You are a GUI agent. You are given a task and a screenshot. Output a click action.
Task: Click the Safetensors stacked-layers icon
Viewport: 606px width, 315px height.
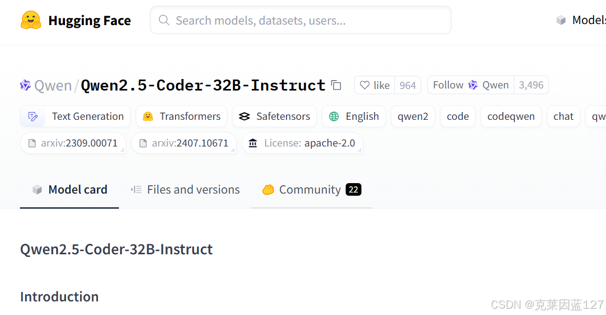click(x=244, y=116)
